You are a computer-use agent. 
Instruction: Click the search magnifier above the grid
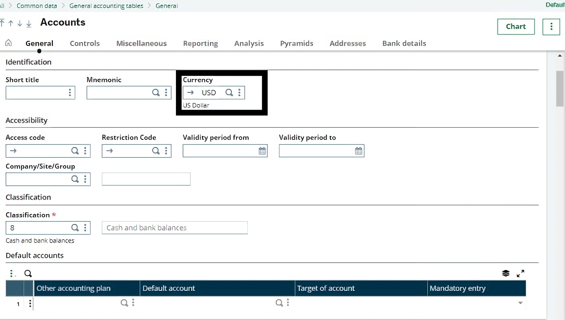tap(28, 273)
